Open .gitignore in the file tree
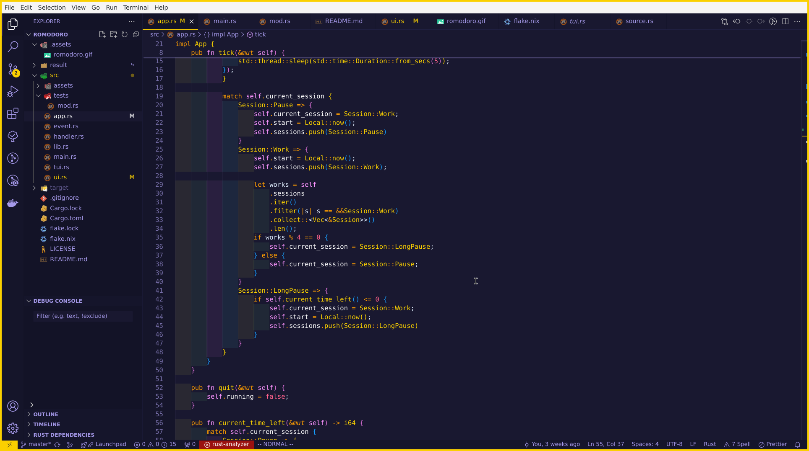Viewport: 809px width, 451px height. point(64,198)
